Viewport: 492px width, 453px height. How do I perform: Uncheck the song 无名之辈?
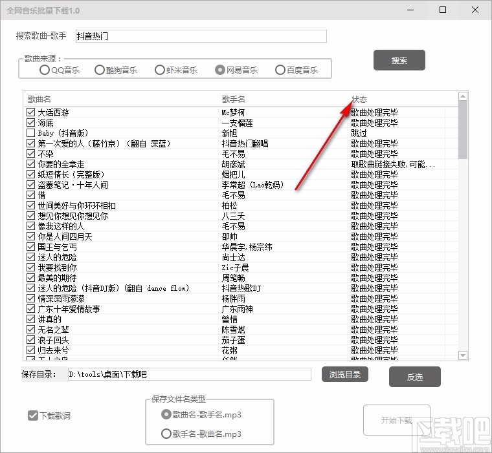coord(31,330)
